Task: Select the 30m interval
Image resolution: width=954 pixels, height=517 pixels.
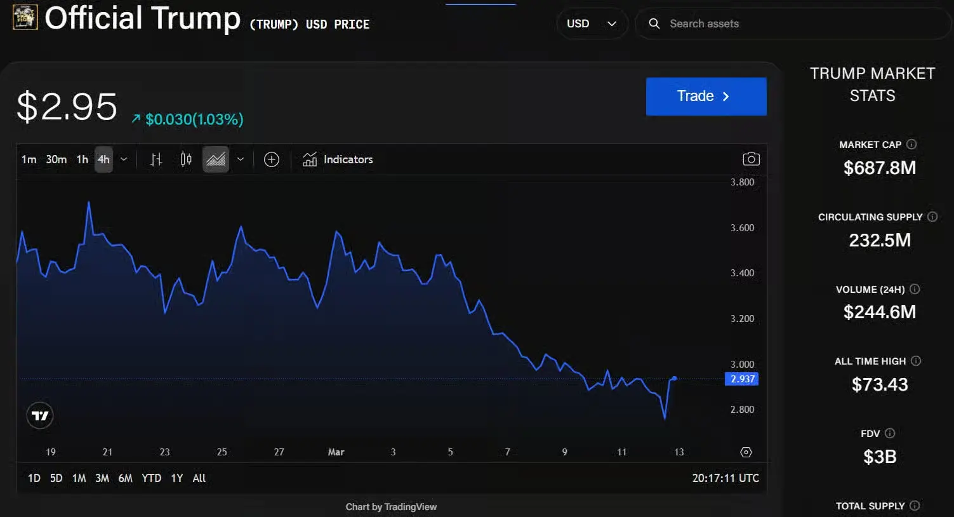Action: (x=56, y=159)
